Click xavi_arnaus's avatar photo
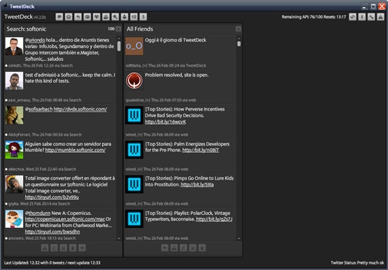This screenshot has height=270, width=388. pos(15,81)
